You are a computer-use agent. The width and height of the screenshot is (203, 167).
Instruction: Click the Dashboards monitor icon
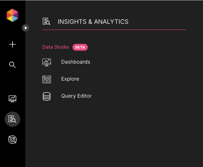[46, 62]
